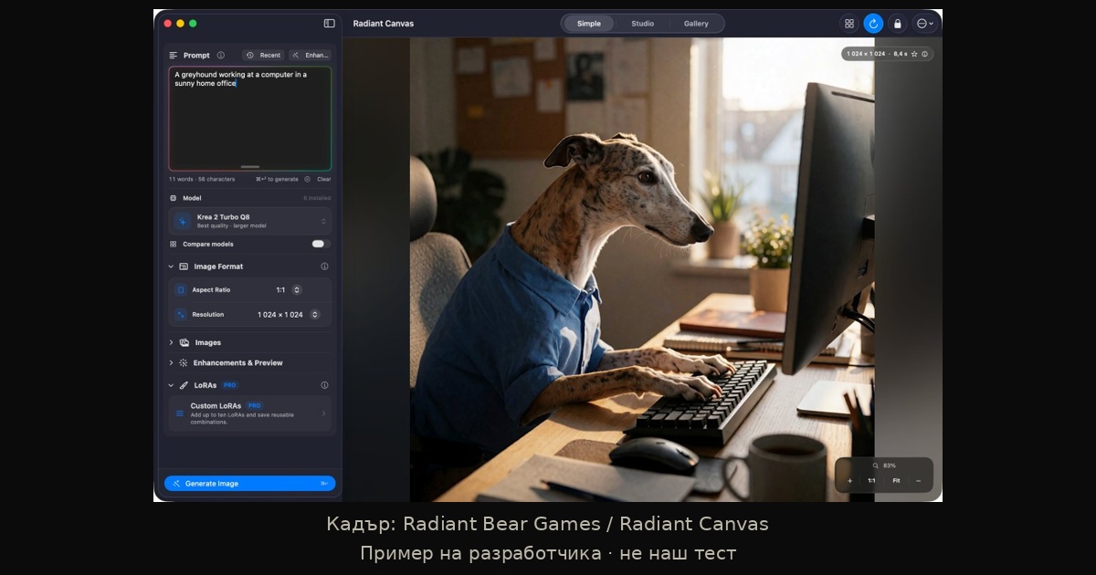The height and width of the screenshot is (575, 1096).
Task: Expand the Enhancements & Preview section
Action: click(x=171, y=362)
